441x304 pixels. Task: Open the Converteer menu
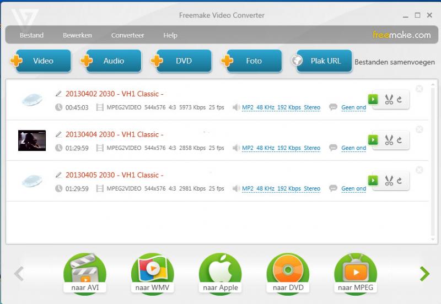pyautogui.click(x=127, y=35)
